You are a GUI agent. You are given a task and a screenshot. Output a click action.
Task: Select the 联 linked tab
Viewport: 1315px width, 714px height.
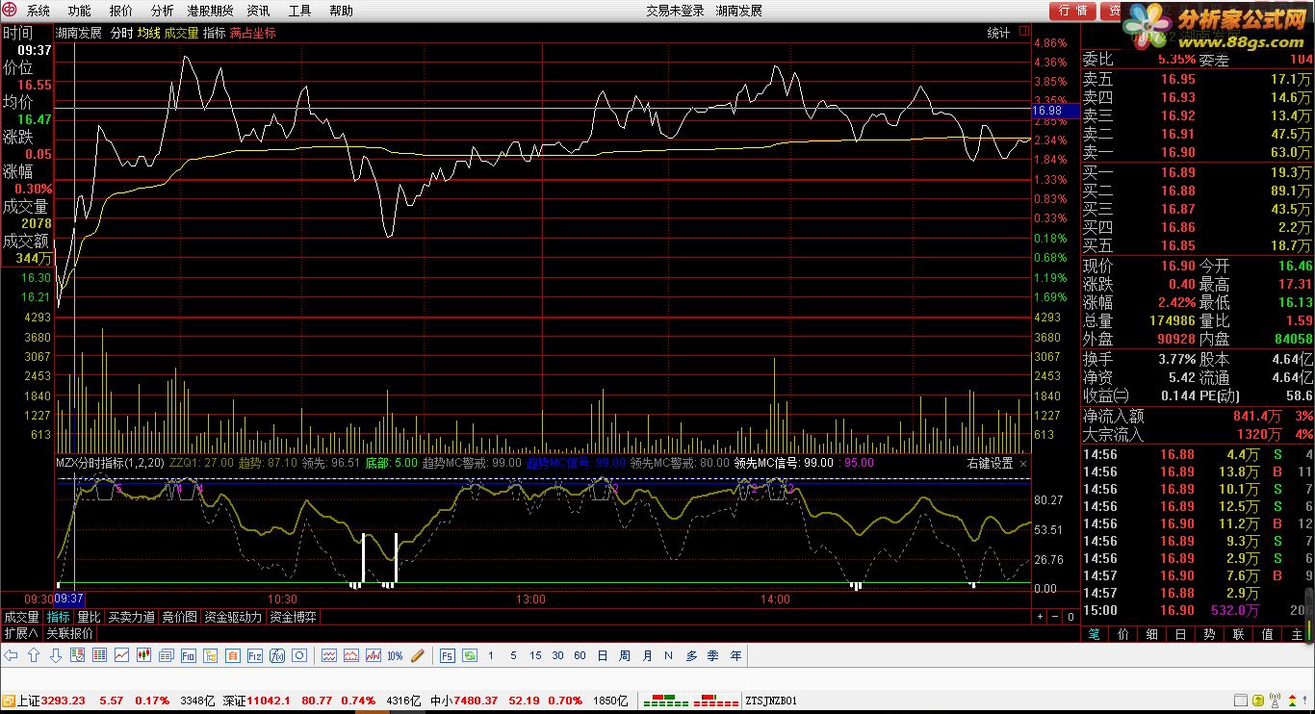pyautogui.click(x=1238, y=633)
